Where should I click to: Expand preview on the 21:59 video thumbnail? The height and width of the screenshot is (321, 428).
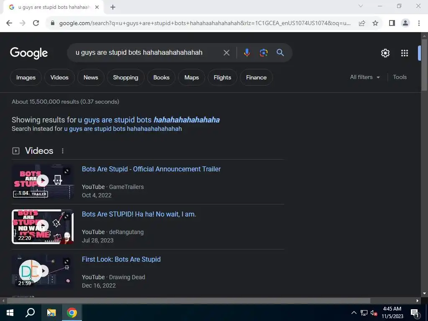tap(66, 262)
